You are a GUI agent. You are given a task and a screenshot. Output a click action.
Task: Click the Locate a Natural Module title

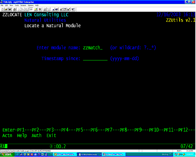(52, 26)
